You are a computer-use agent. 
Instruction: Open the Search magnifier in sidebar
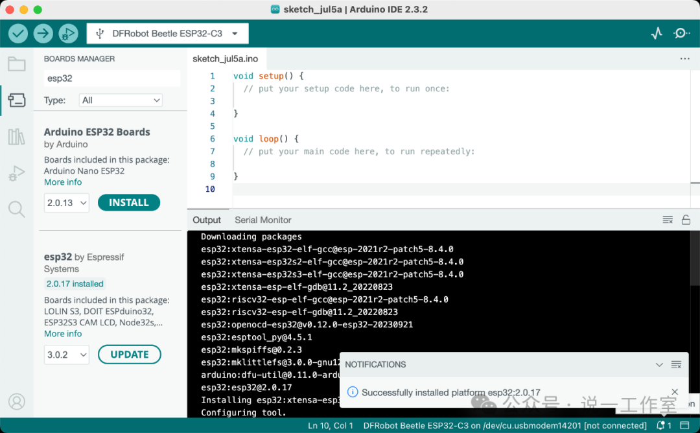(x=16, y=209)
